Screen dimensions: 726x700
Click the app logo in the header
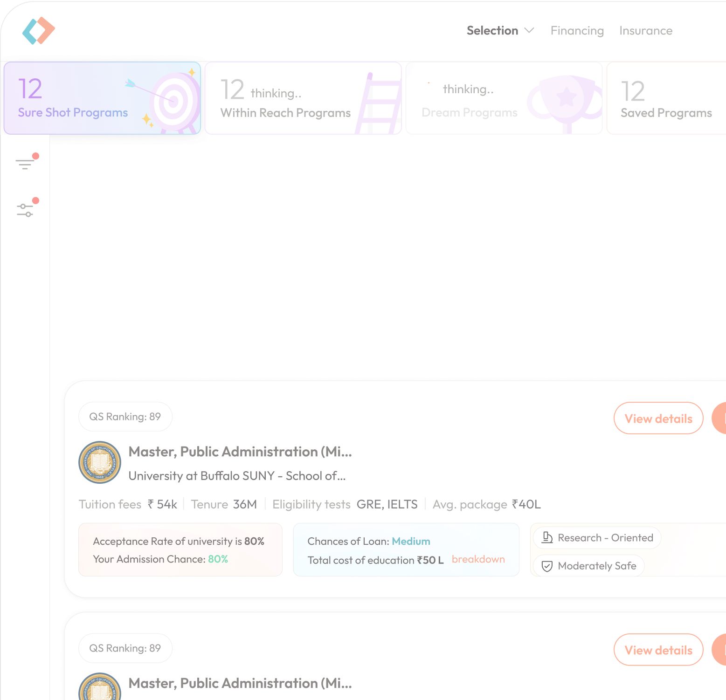(39, 31)
